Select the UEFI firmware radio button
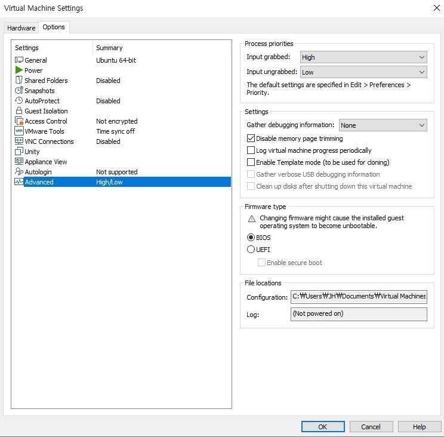 (251, 249)
